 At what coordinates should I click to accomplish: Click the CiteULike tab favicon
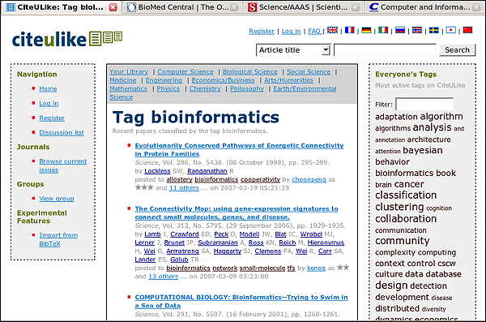[x=11, y=7]
